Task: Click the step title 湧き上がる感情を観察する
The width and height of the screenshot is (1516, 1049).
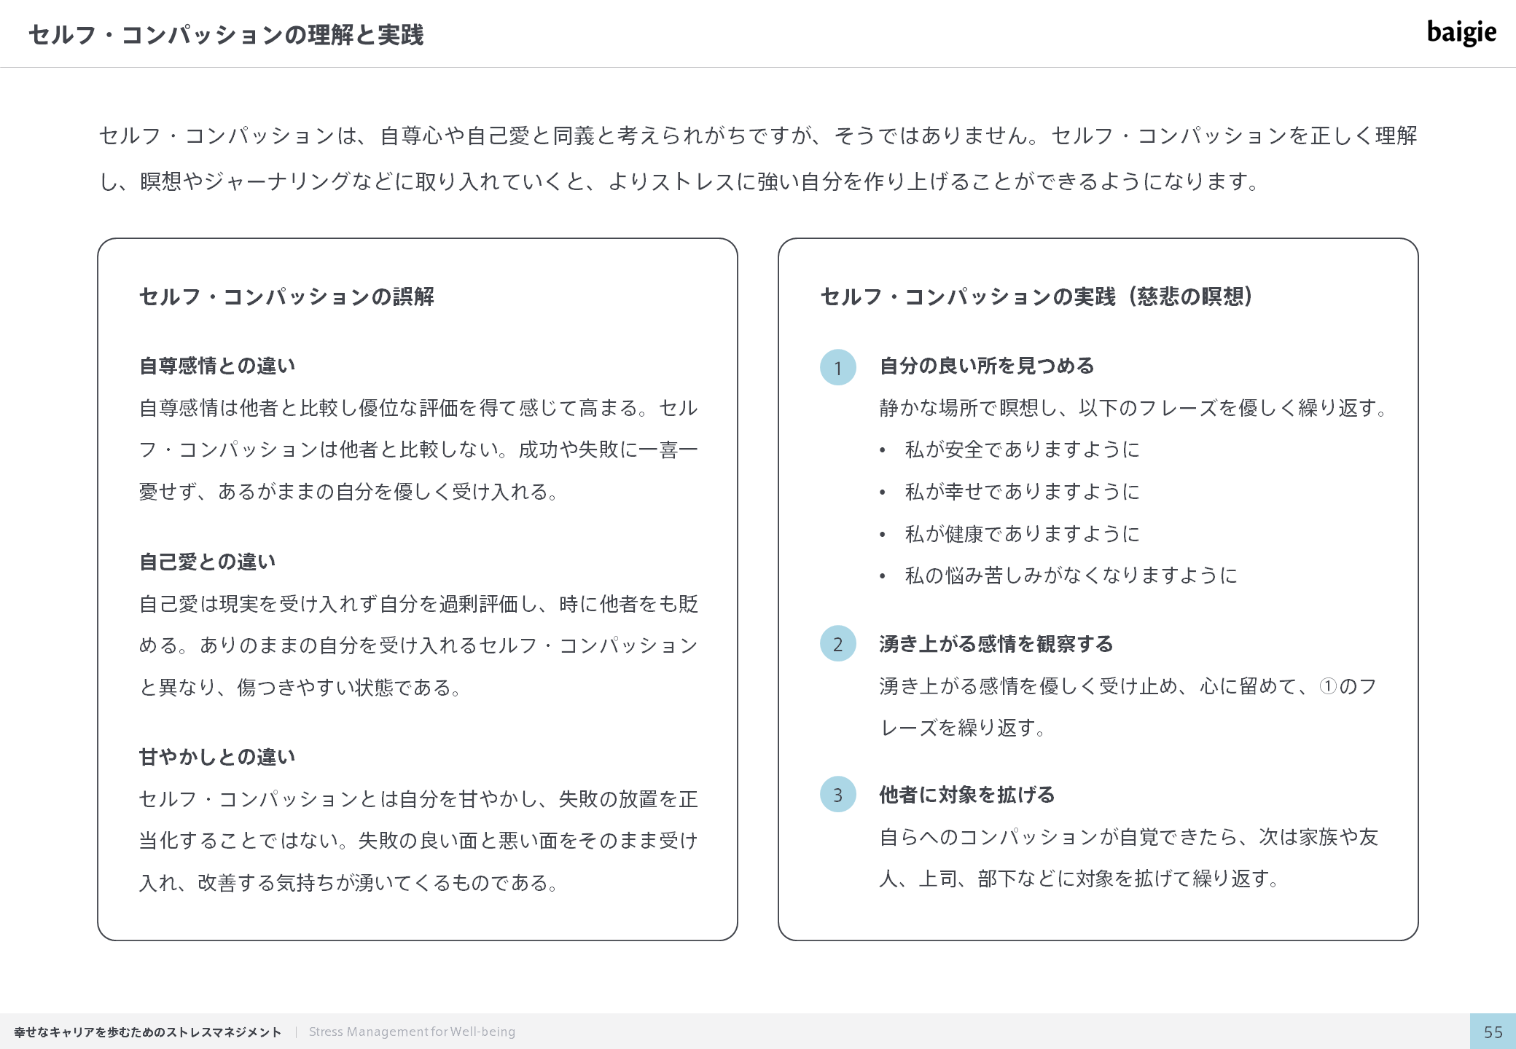Action: click(x=996, y=644)
